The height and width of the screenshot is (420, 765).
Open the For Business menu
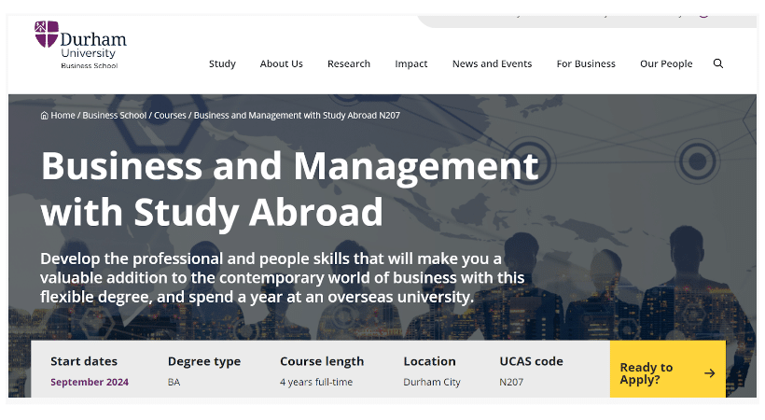coord(586,63)
